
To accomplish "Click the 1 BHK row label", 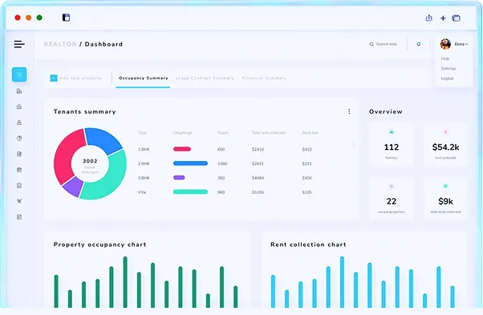I will (x=144, y=149).
